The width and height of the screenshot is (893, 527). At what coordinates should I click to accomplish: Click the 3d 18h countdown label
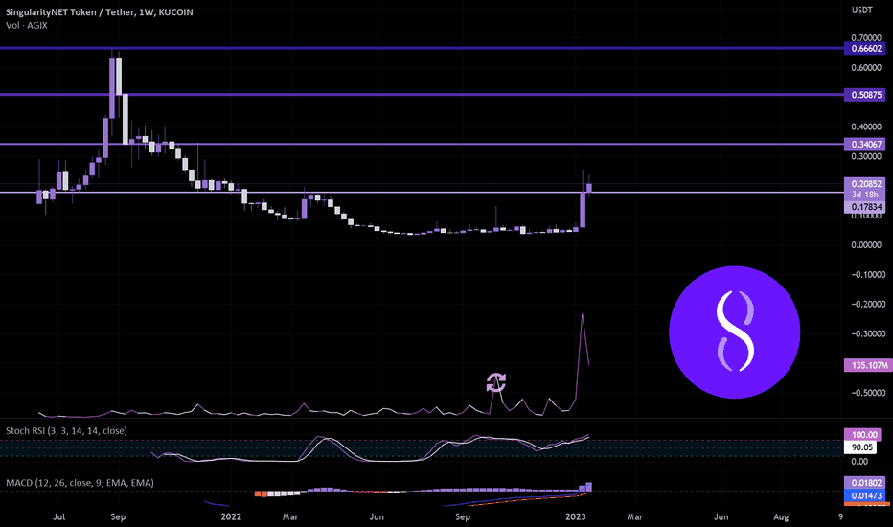(865, 195)
